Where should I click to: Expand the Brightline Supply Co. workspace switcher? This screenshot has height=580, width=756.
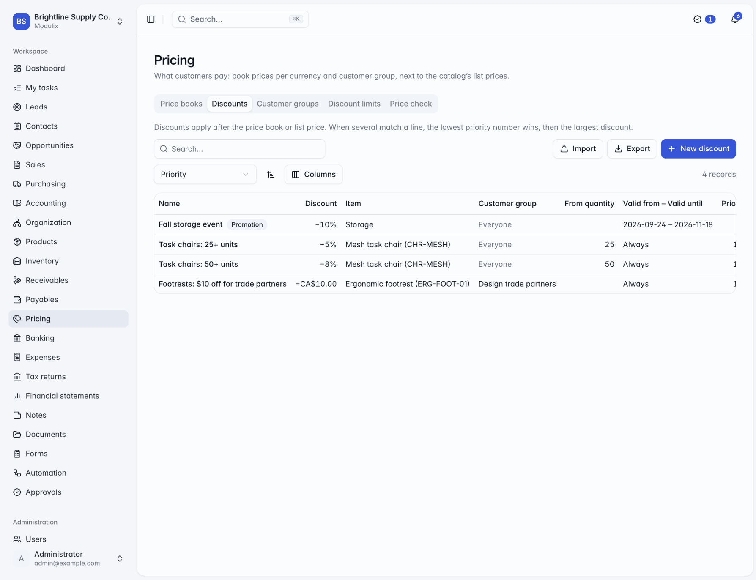coord(68,21)
